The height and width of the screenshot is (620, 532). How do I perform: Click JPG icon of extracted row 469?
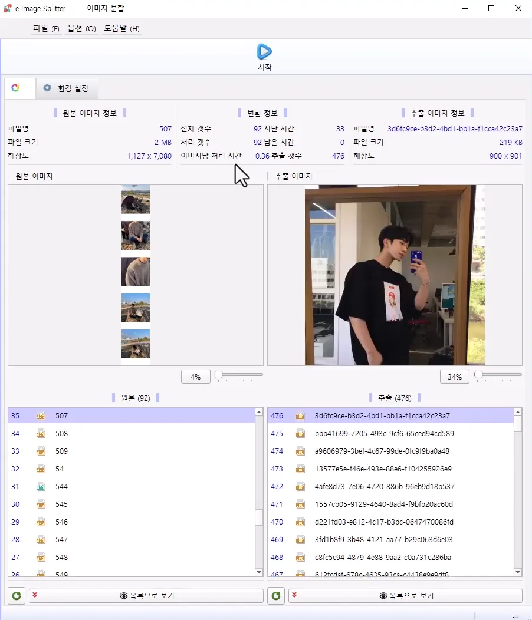pos(300,540)
